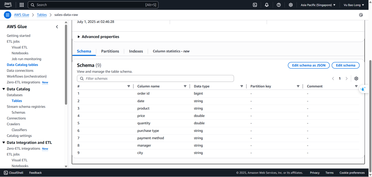Open Connections in Data Catalog section

pyautogui.click(x=16, y=118)
